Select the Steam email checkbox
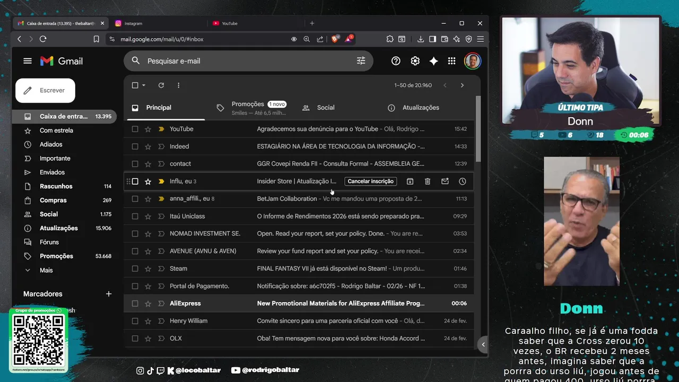Image resolution: width=679 pixels, height=382 pixels. point(135,268)
